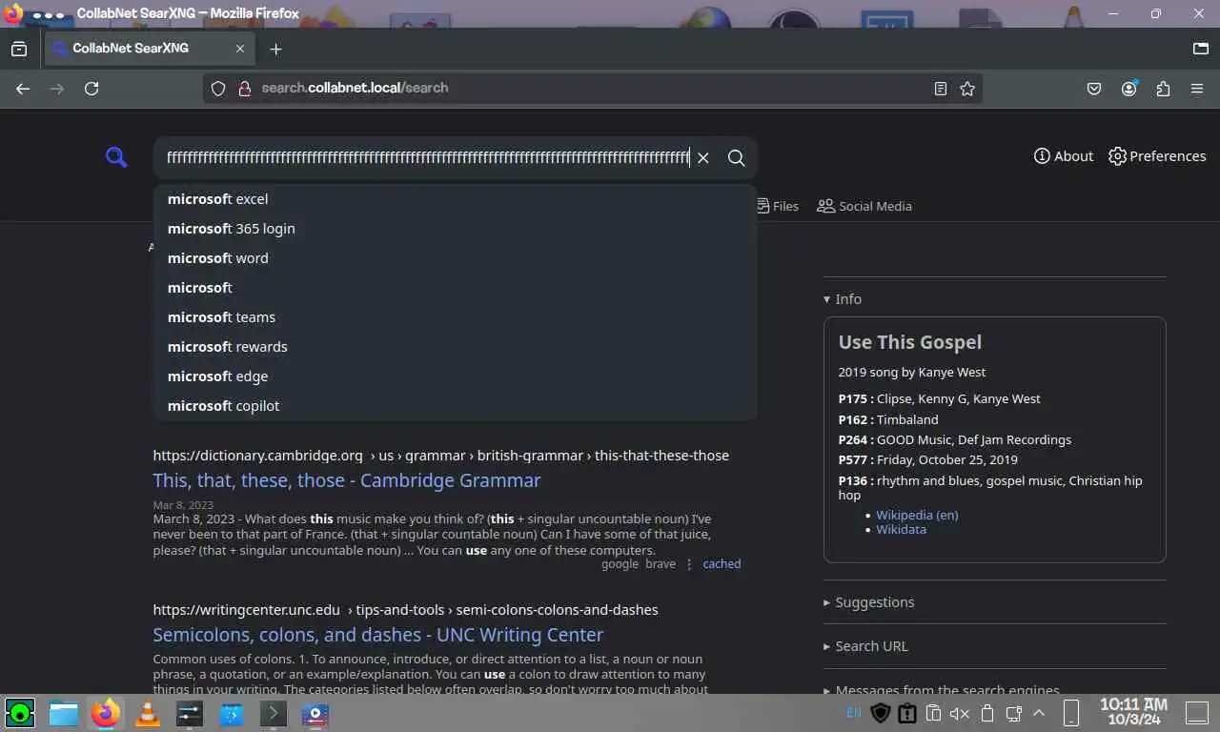The height and width of the screenshot is (732, 1220).
Task: Click the 'Use This Gospel' infobox heading
Action: (x=909, y=342)
